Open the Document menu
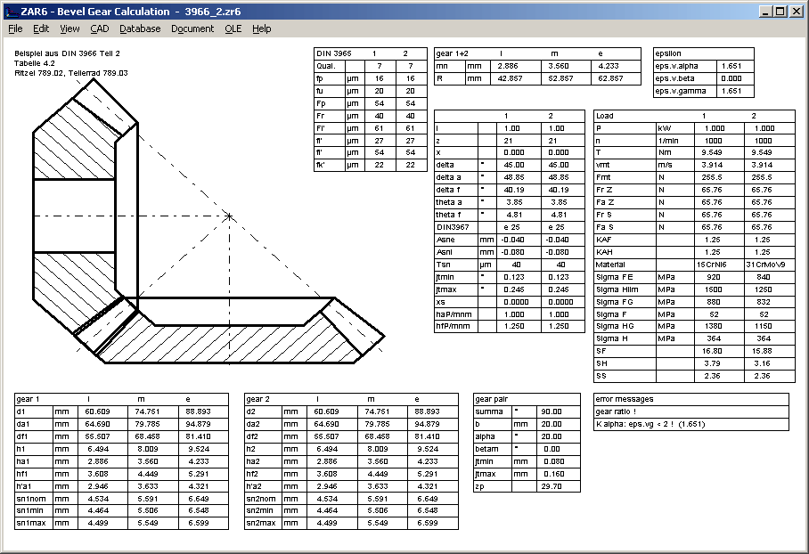This screenshot has height=554, width=809. coord(192,29)
